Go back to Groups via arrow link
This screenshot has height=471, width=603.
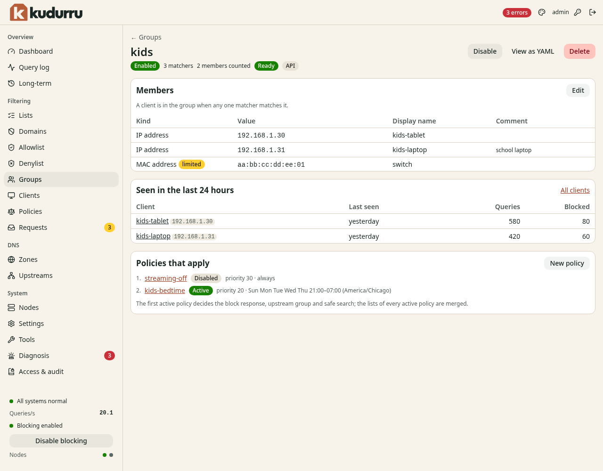point(146,37)
